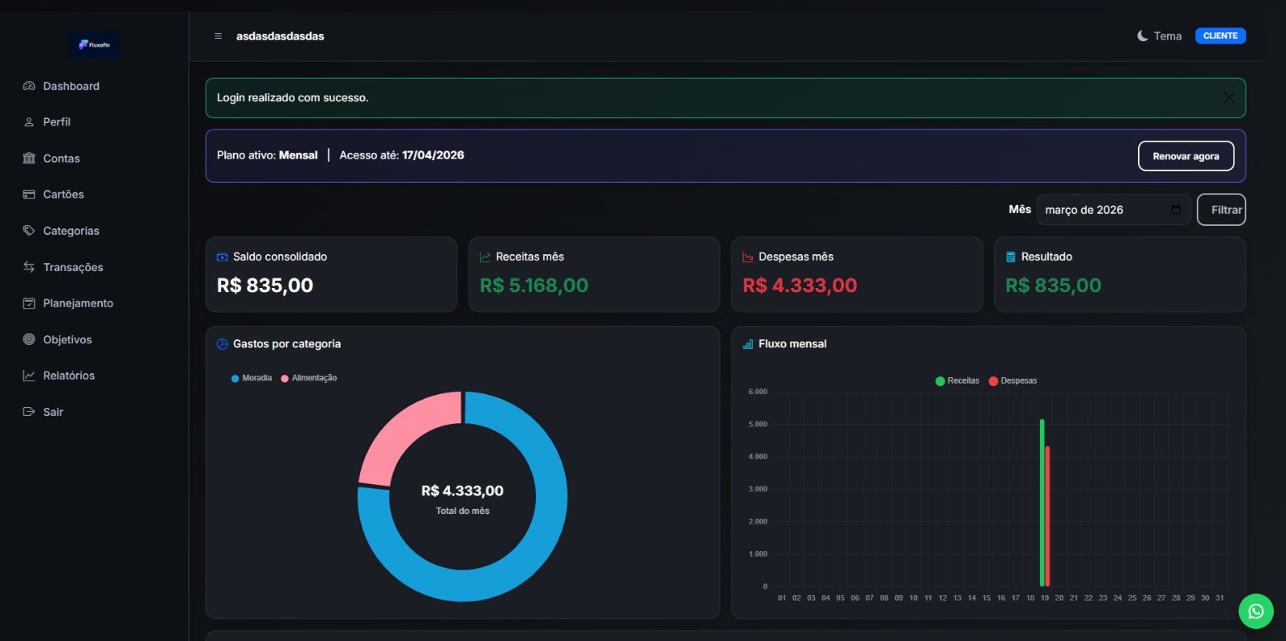Click the Objetivos target icon

(29, 339)
